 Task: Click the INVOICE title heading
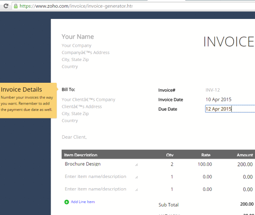[229, 42]
